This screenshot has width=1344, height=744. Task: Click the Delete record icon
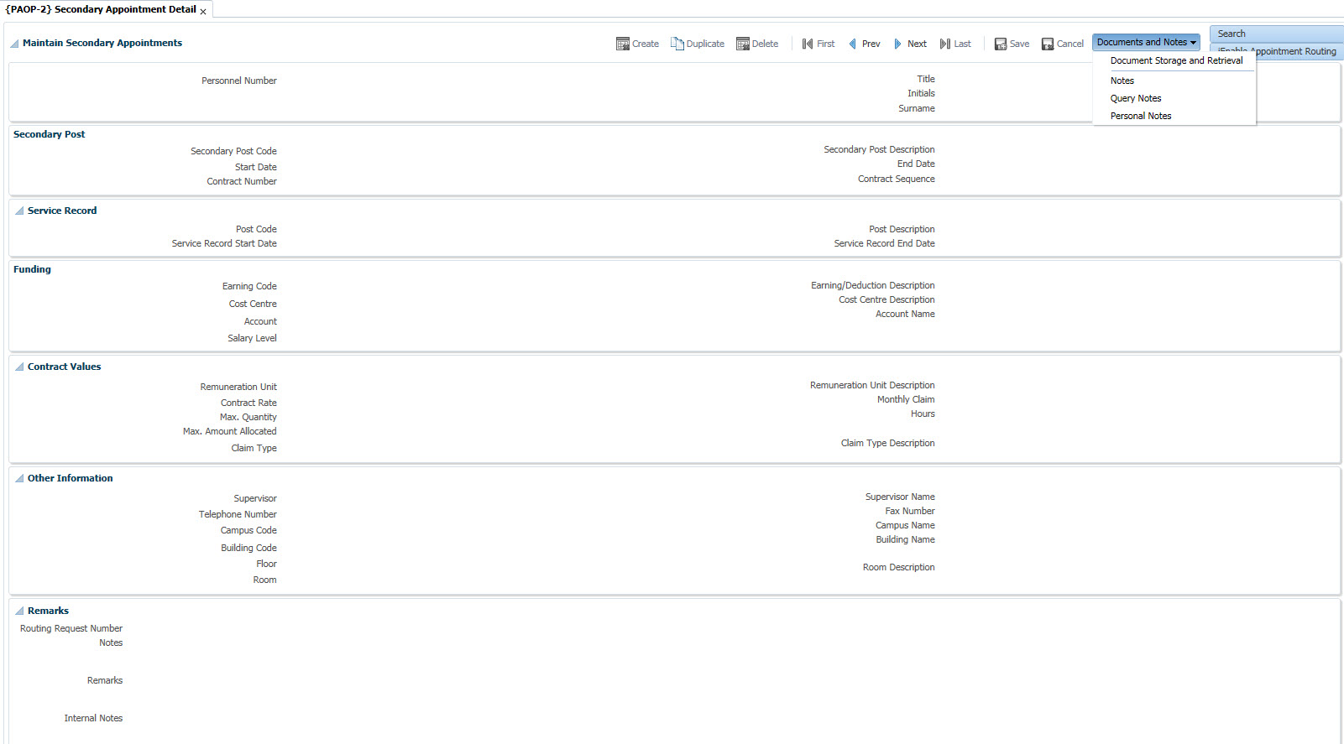pyautogui.click(x=743, y=44)
